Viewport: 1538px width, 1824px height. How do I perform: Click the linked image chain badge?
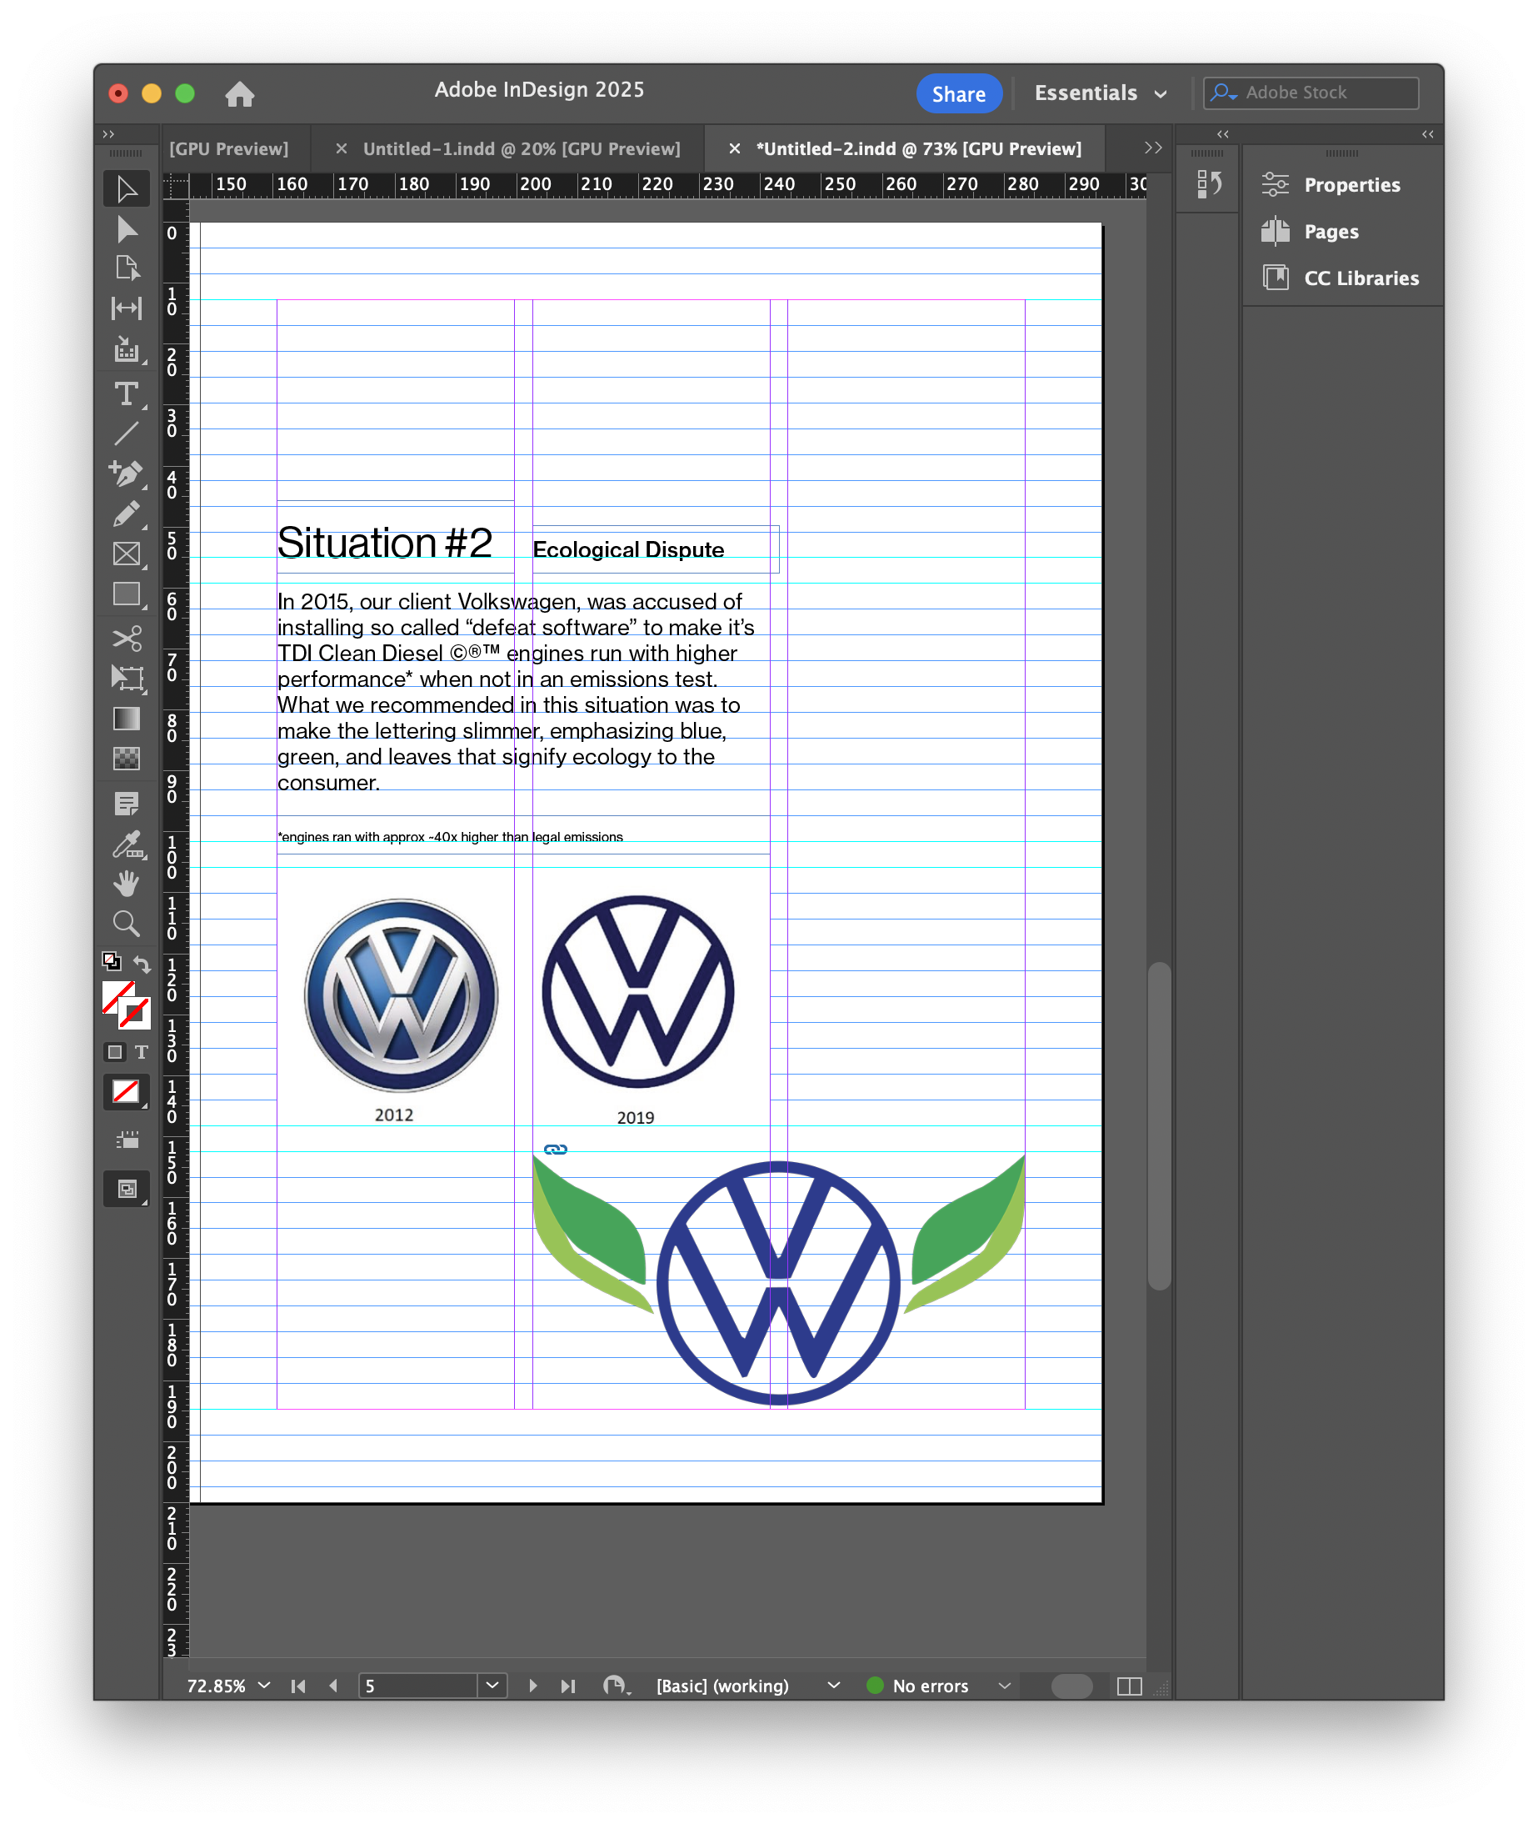557,1150
